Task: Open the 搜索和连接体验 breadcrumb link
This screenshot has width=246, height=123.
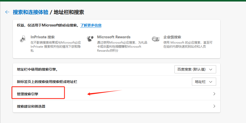Action: [x=31, y=12]
